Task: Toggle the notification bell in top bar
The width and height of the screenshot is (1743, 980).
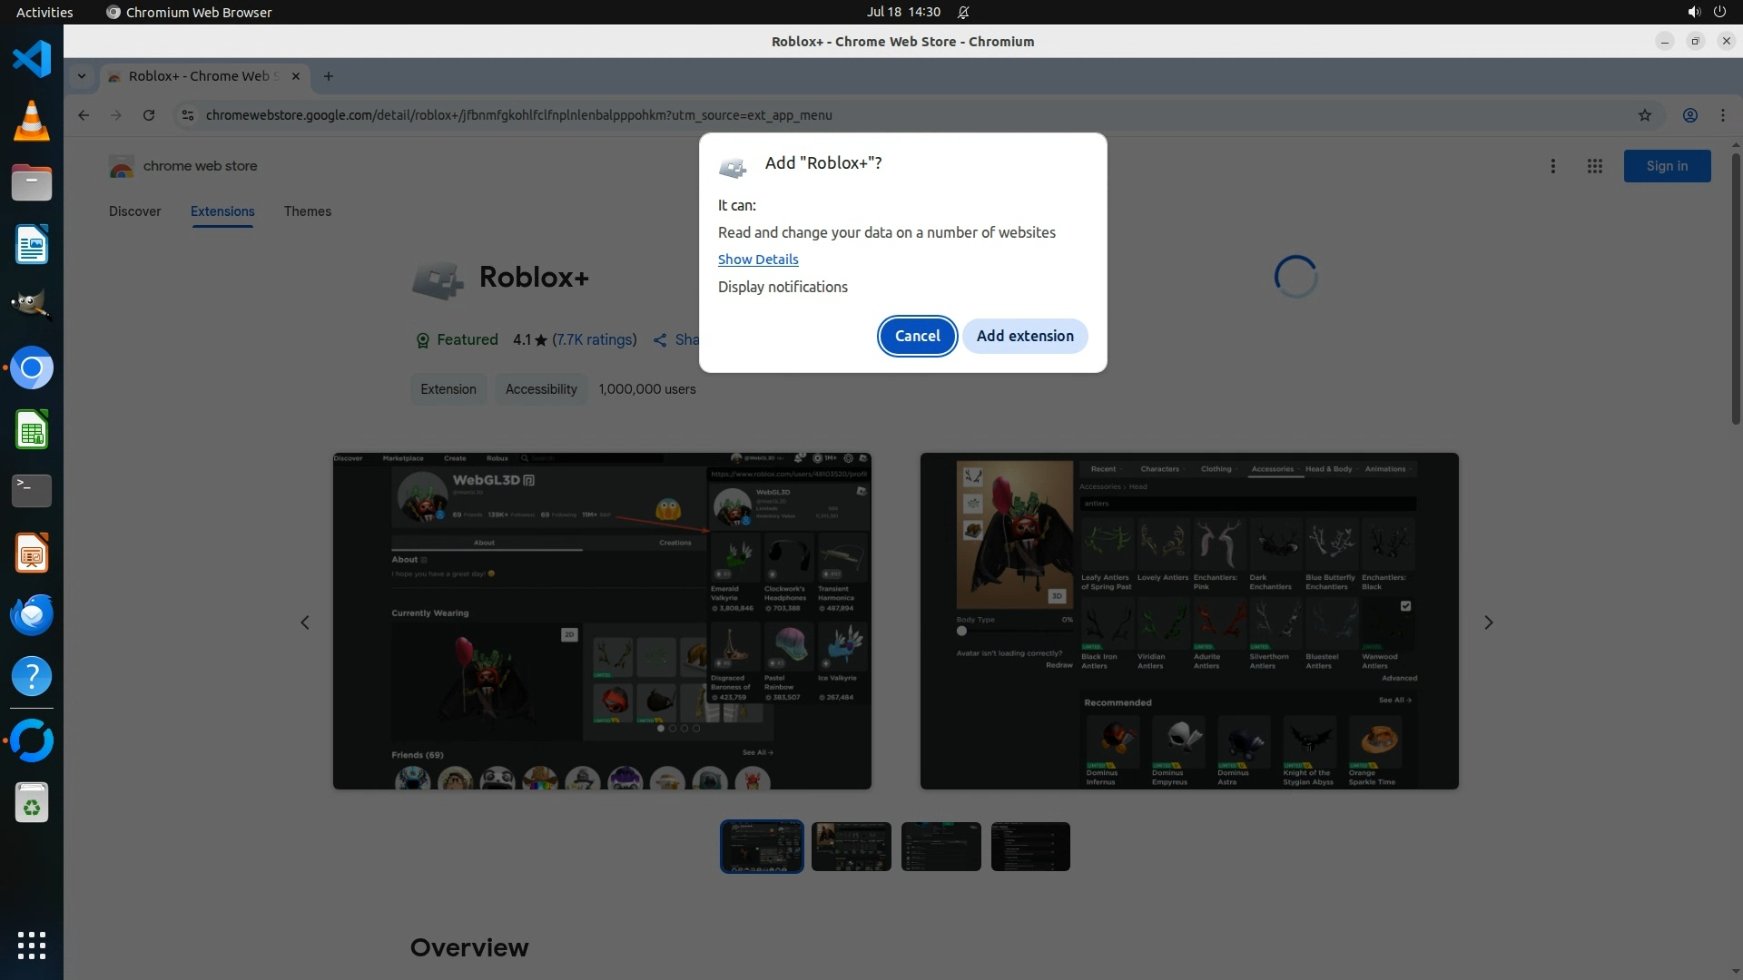Action: click(x=963, y=12)
